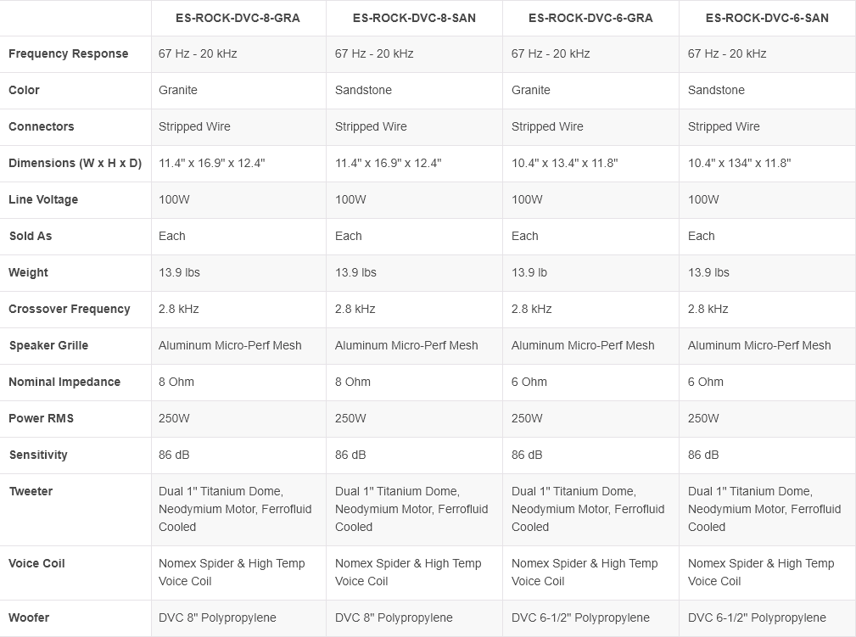Select the Speaker Grille row label
The image size is (856, 637).
pyautogui.click(x=48, y=345)
